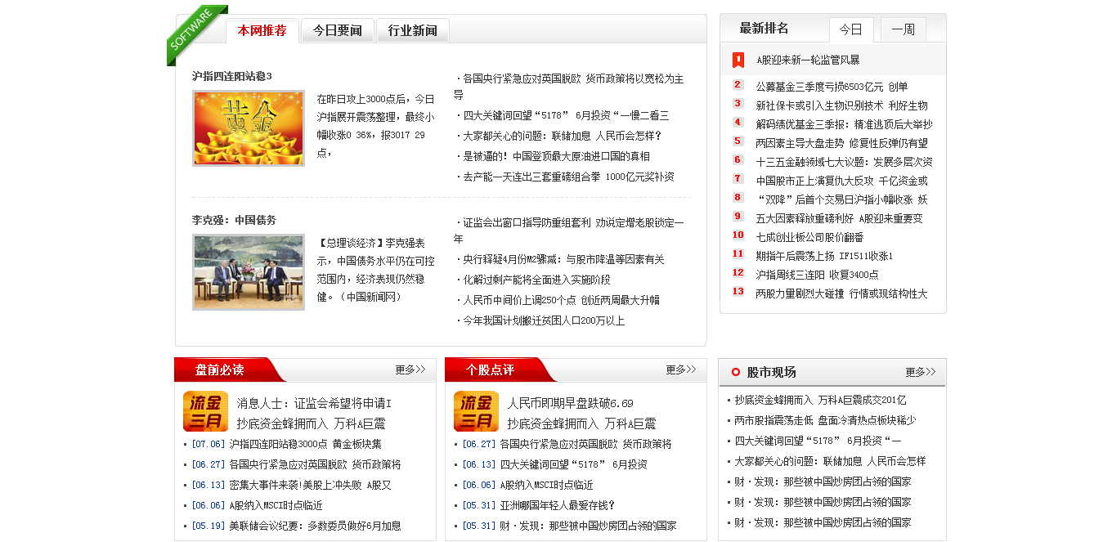Viewport: 1112px width, 542px height.
Task: Click the number 2 rank badge in 最新排名
Action: (x=738, y=86)
